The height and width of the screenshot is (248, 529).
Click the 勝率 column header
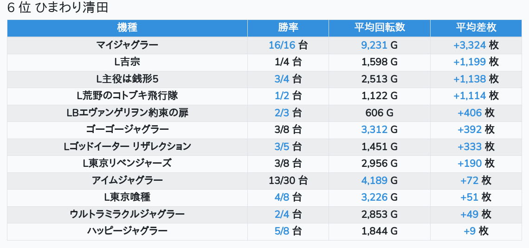point(288,28)
